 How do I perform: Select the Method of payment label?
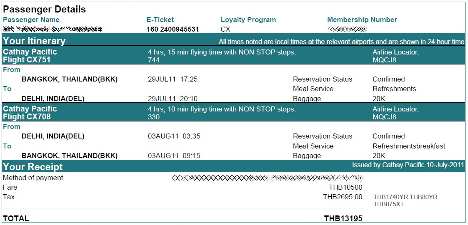click(x=33, y=178)
